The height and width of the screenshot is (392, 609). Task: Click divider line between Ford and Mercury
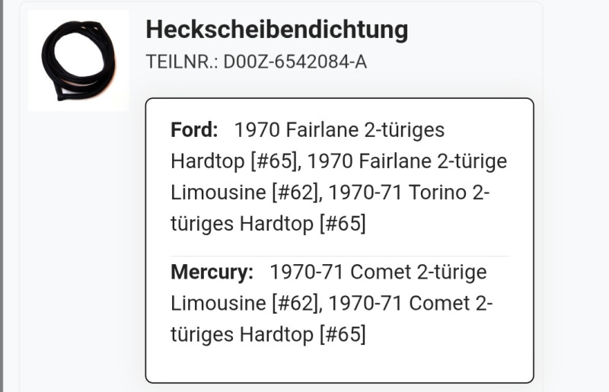tap(340, 256)
